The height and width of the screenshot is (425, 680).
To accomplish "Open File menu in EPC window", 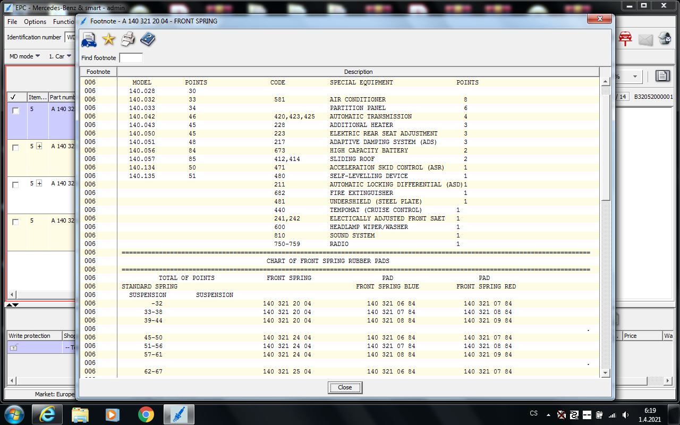I will click(x=12, y=22).
